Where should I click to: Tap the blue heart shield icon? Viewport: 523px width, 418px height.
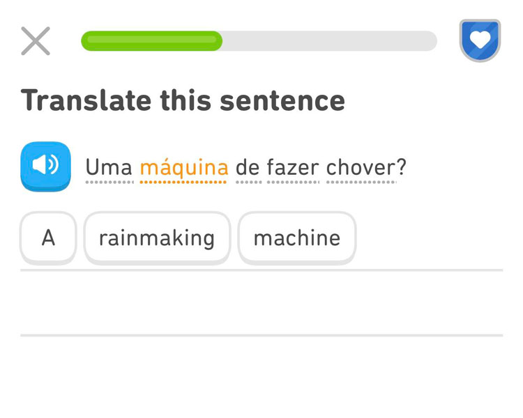click(x=480, y=40)
